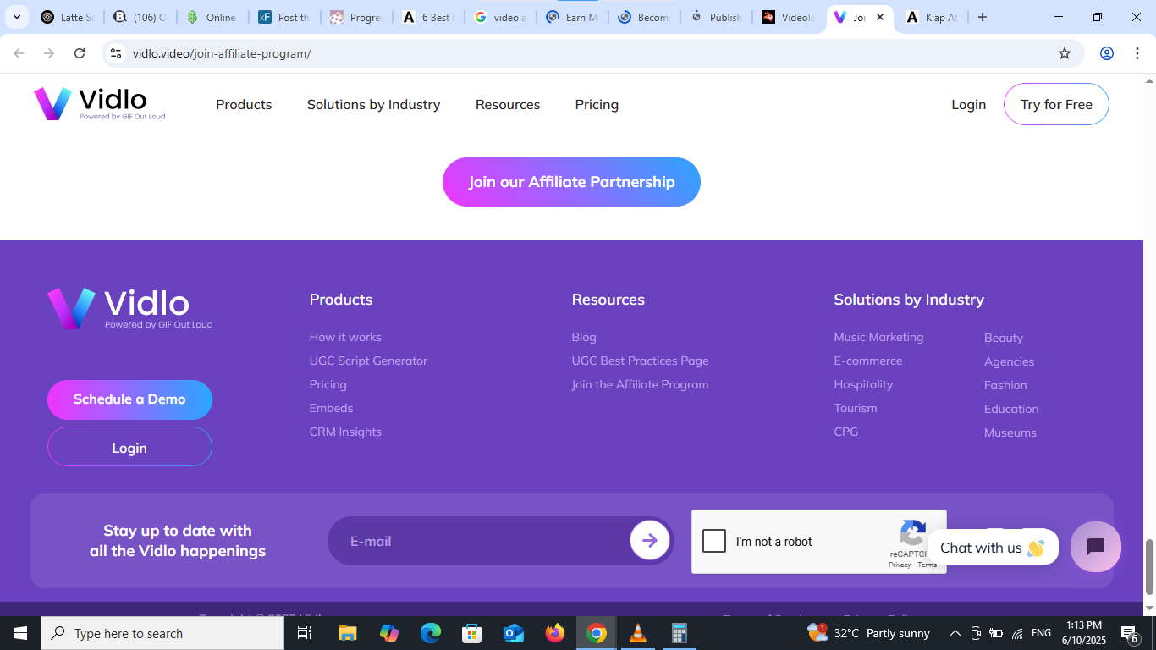Viewport: 1156px width, 650px height.
Task: Open Museums link
Action: pos(1010,432)
